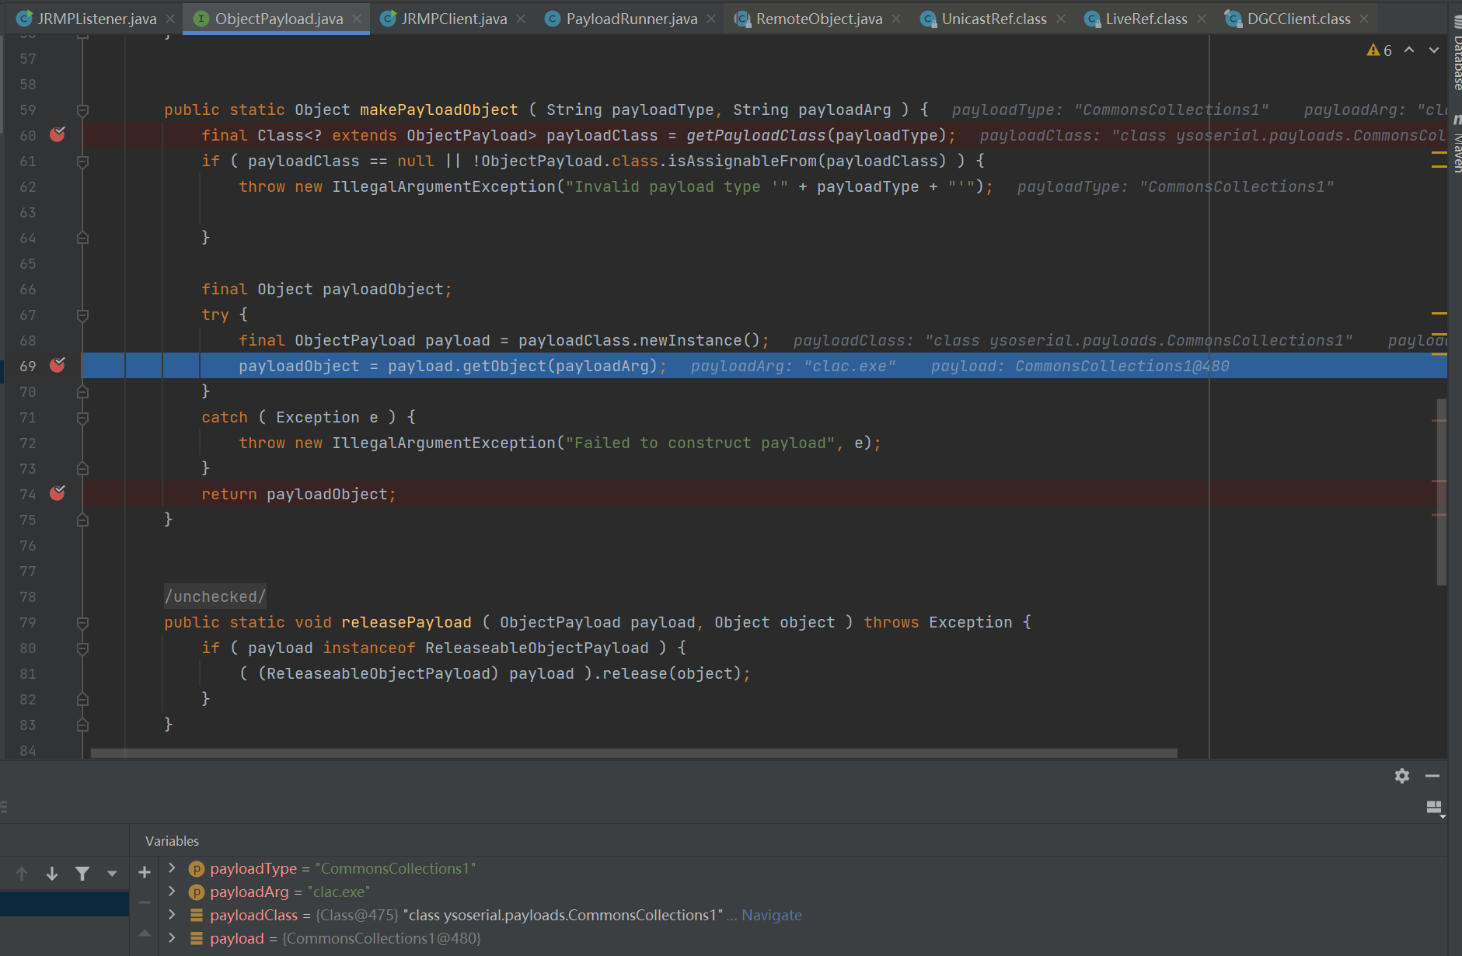
Task: Click the selected frame in frames list
Action: (65, 904)
